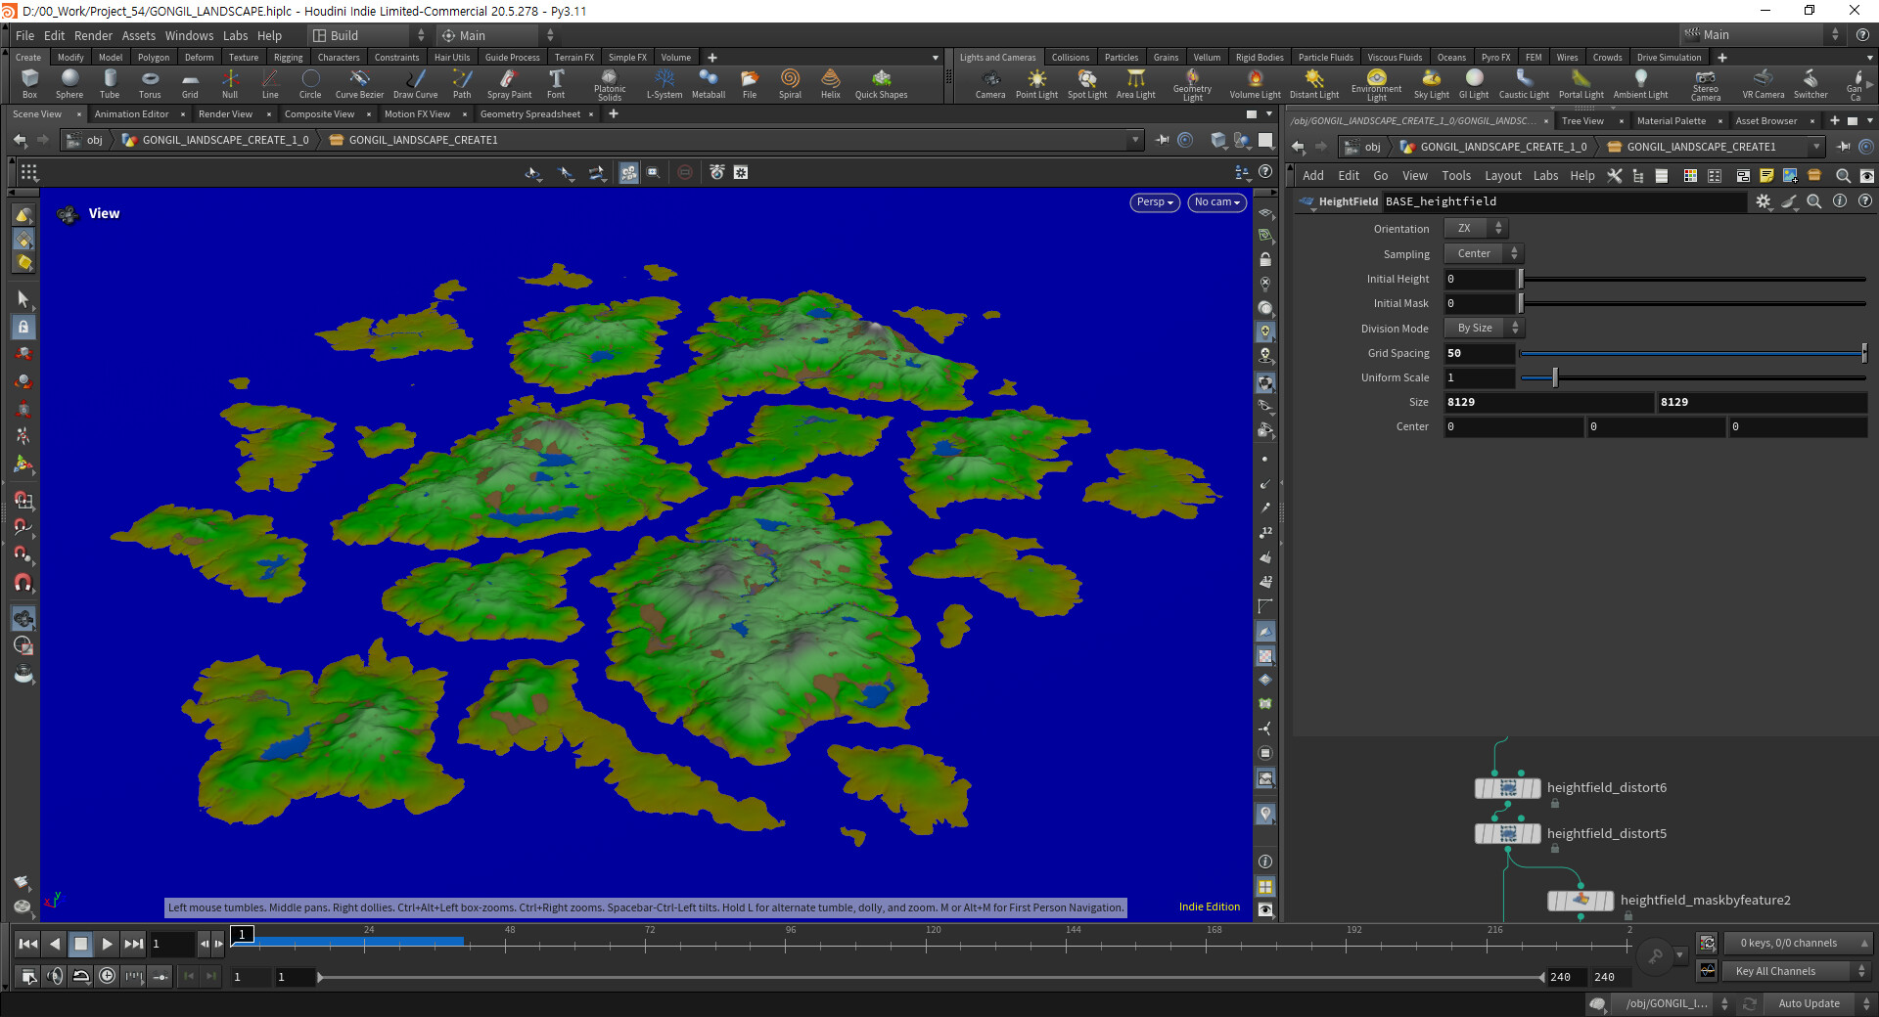Toggle real-time playback button
This screenshot has width=1879, height=1017.
(x=107, y=975)
